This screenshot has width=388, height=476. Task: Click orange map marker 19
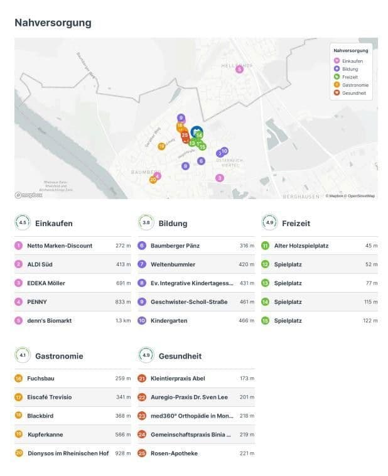click(x=161, y=146)
